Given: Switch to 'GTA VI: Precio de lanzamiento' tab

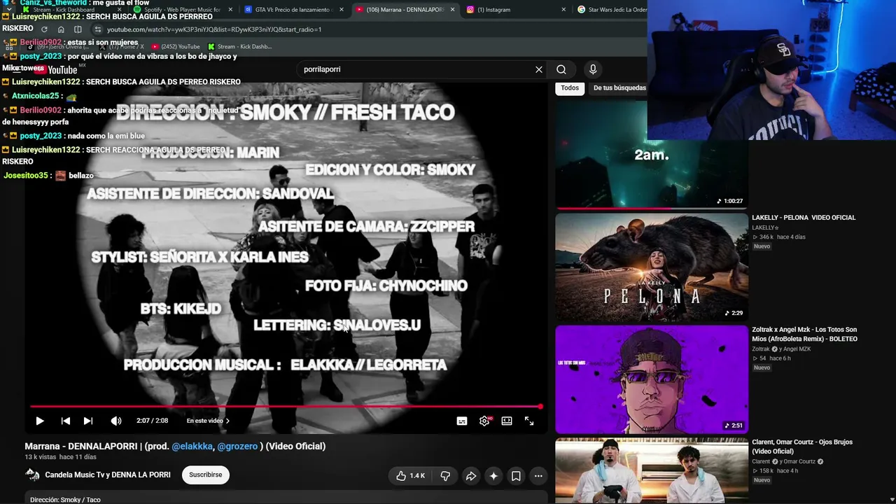Looking at the screenshot, I should [293, 10].
